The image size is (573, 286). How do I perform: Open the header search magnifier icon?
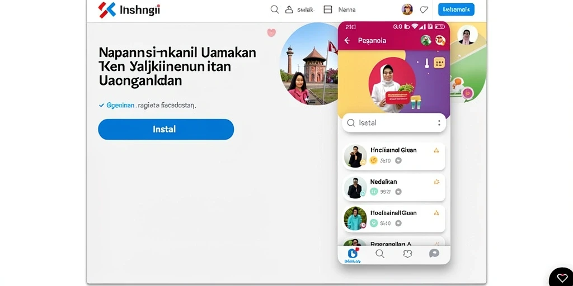(274, 9)
